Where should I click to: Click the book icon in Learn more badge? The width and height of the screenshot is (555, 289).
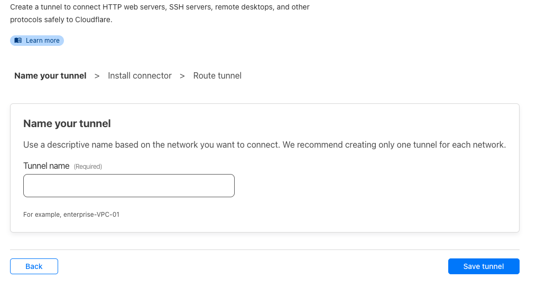tap(18, 40)
